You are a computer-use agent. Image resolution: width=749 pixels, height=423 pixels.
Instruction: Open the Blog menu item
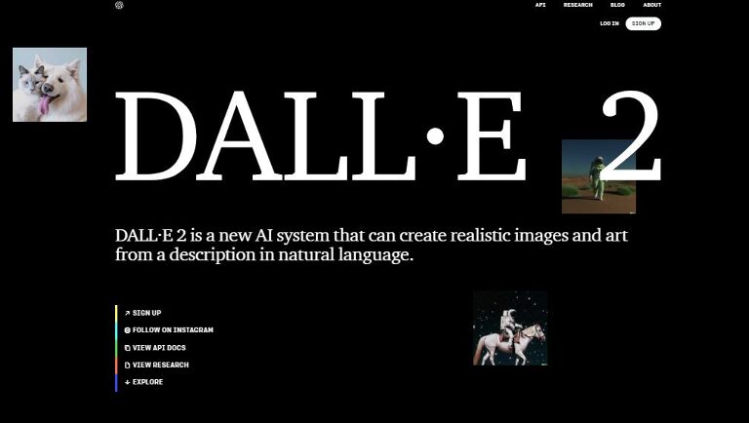[617, 5]
